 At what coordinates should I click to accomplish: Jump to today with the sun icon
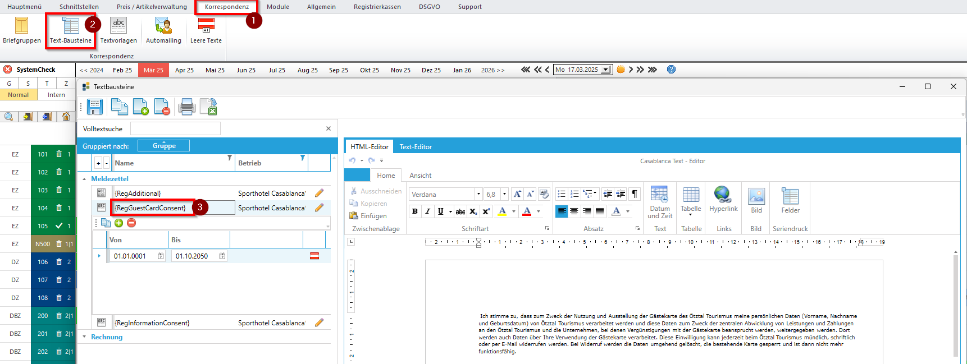point(621,70)
